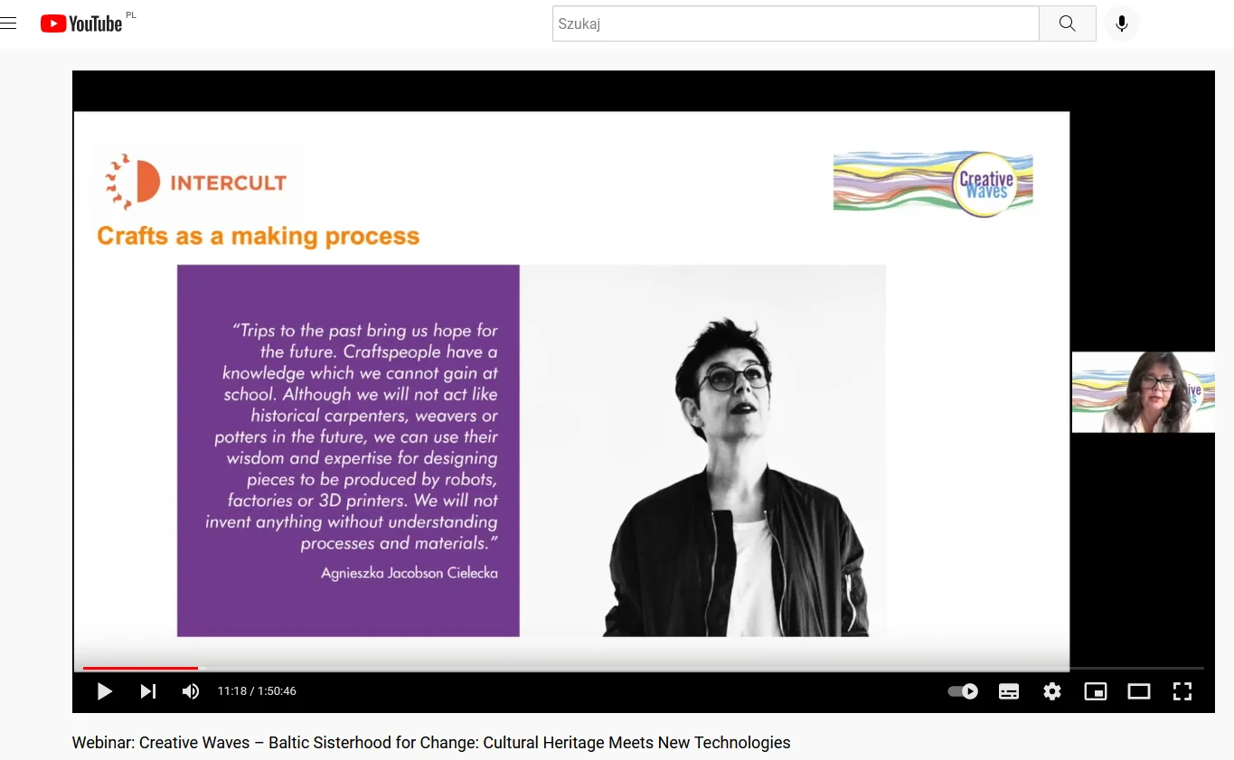Skip to the next video
Screen dimensions: 1234x760
click(x=148, y=691)
